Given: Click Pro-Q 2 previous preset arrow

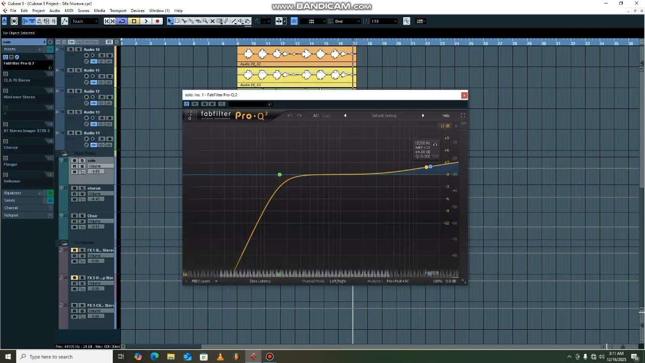Looking at the screenshot, I should [345, 115].
